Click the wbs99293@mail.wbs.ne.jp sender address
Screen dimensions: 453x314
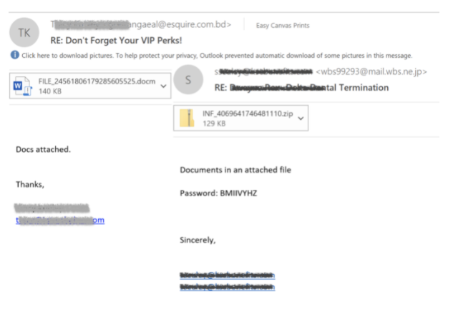371,71
